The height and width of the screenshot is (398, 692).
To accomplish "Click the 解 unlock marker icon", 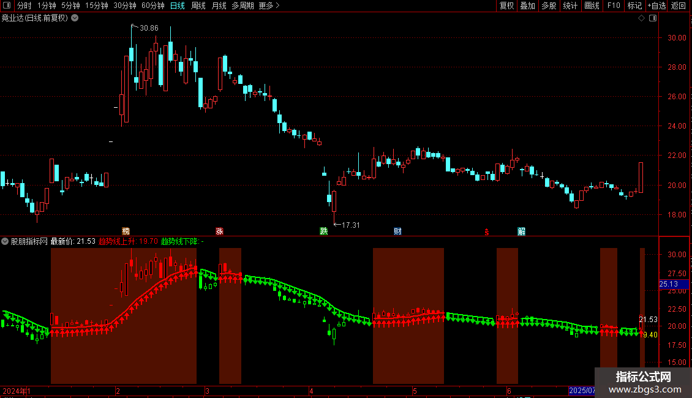I will pos(521,231).
